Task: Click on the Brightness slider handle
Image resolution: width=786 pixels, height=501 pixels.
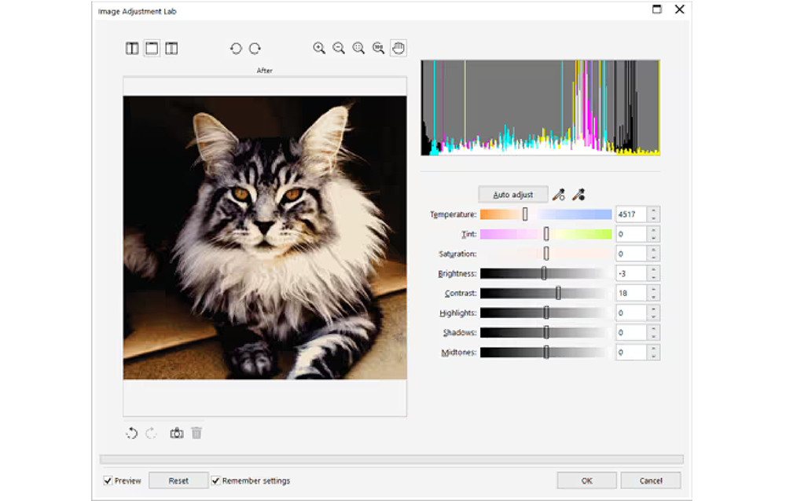Action: click(543, 273)
